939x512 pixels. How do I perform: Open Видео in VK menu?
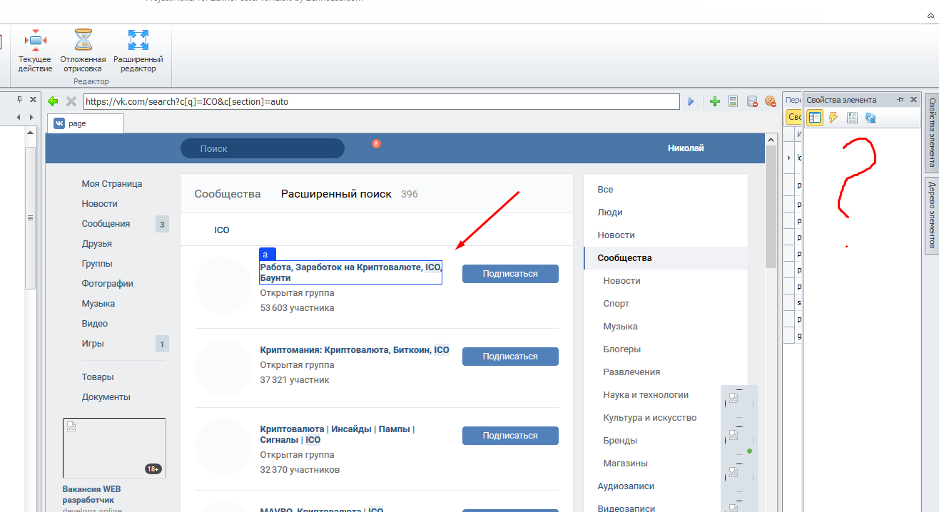click(x=95, y=323)
